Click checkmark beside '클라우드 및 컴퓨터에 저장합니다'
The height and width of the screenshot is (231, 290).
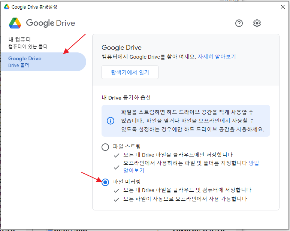117,191
